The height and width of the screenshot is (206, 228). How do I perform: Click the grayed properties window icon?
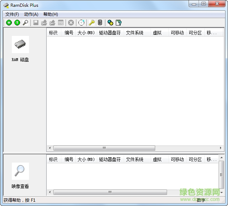pos(61,23)
